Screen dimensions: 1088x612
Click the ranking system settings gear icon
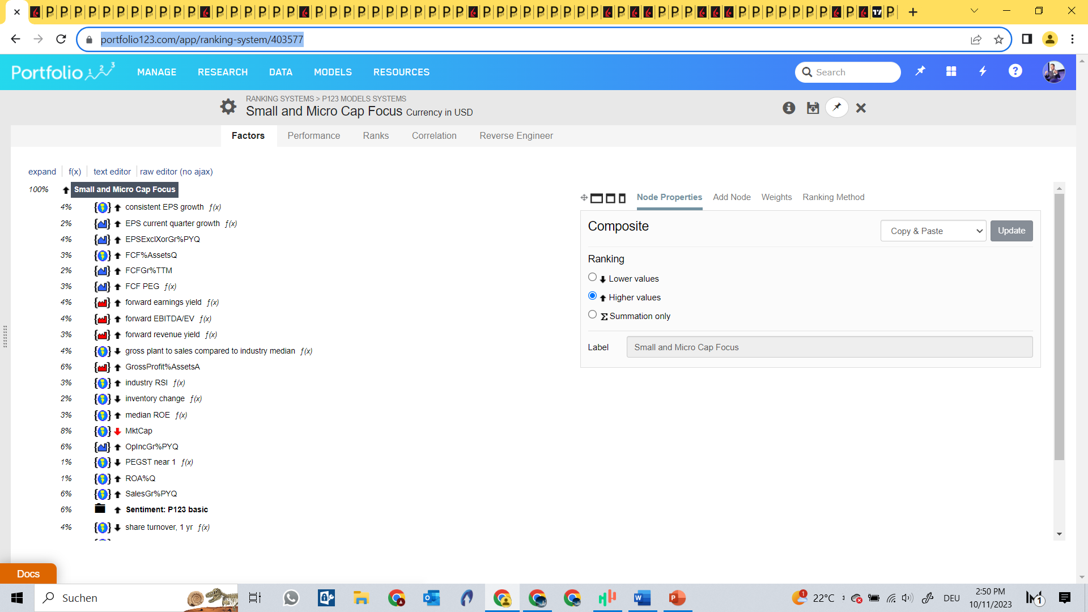[228, 107]
